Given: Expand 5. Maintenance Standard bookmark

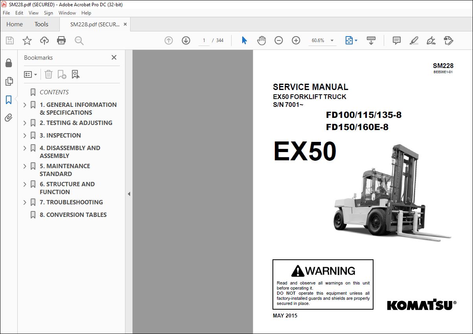Looking at the screenshot, I should [25, 166].
